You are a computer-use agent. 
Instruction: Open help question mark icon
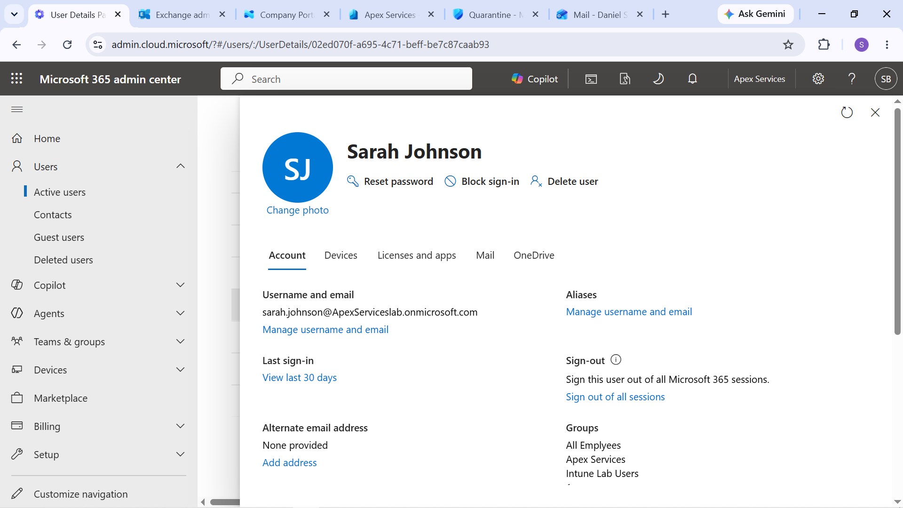click(x=852, y=79)
